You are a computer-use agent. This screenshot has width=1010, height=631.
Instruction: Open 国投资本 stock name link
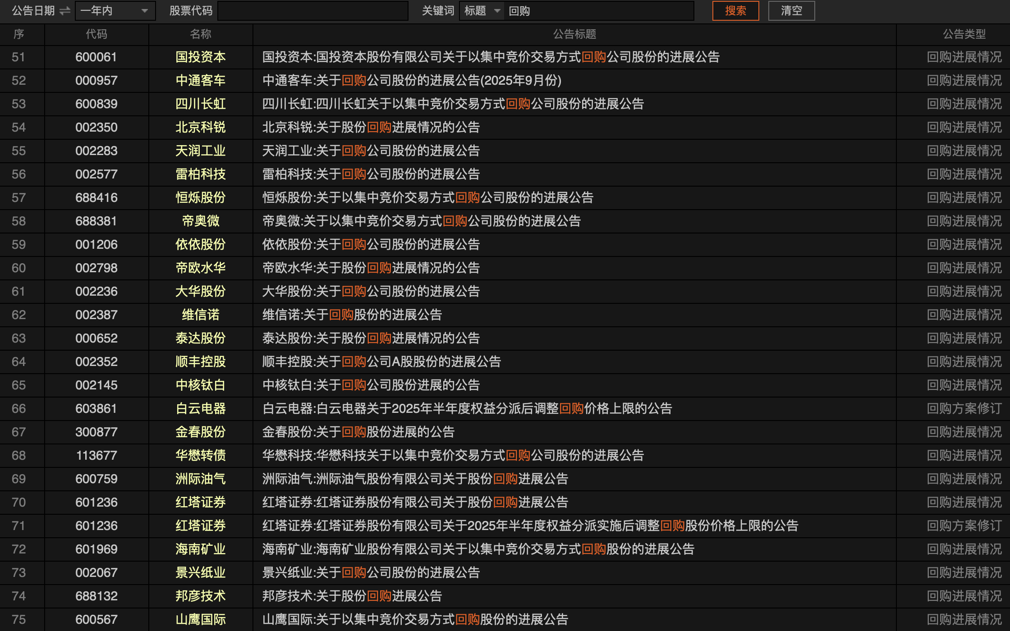pyautogui.click(x=200, y=57)
